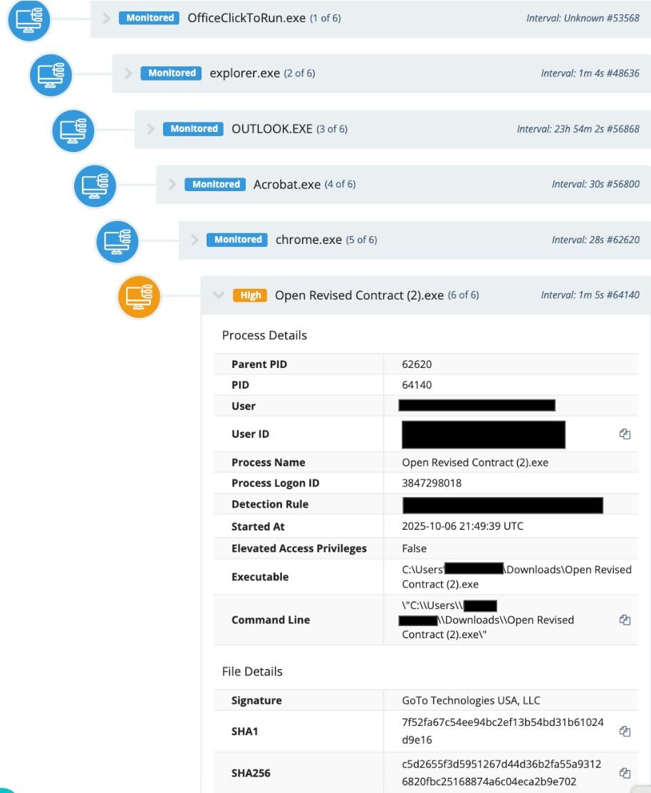Click the High severity badge

250,295
